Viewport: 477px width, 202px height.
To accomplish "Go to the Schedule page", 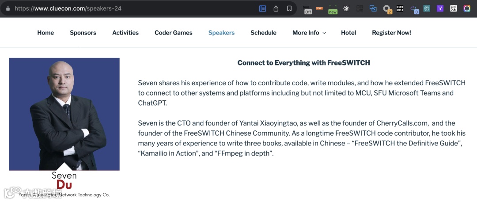I will (x=263, y=33).
